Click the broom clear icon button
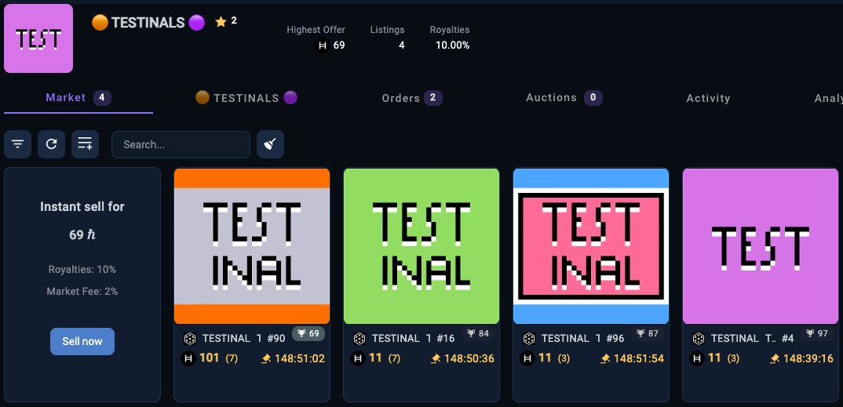 tap(271, 144)
